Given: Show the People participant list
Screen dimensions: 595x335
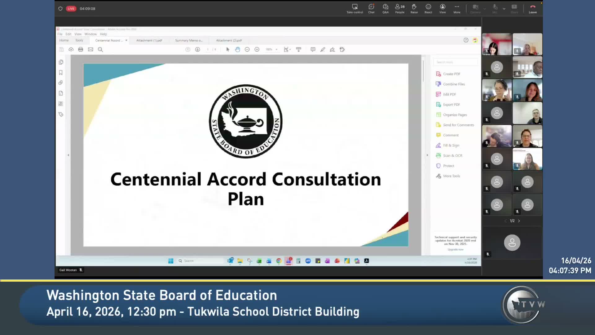Looking at the screenshot, I should click(399, 8).
